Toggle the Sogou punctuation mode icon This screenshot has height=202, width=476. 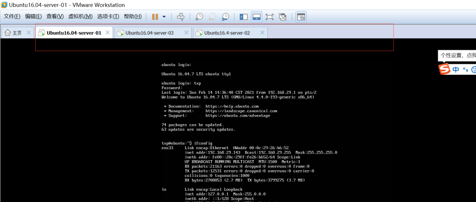pos(465,70)
